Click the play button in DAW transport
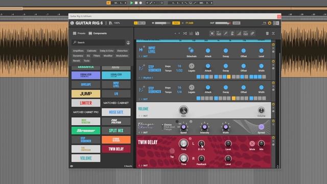This screenshot has width=327, height=184. coord(131,3)
